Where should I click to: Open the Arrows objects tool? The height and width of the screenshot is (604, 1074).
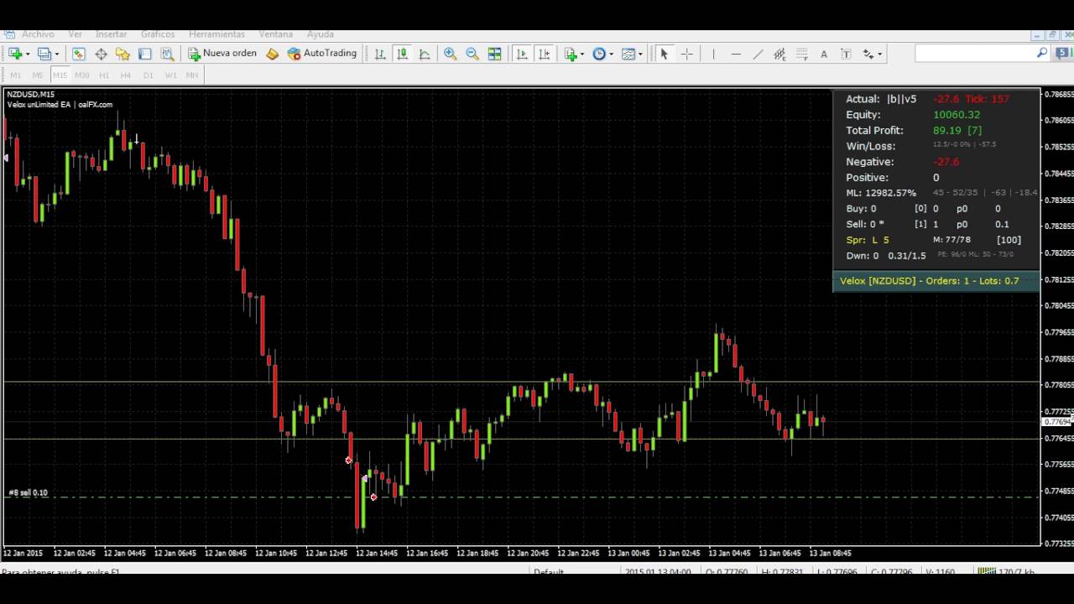tap(868, 54)
